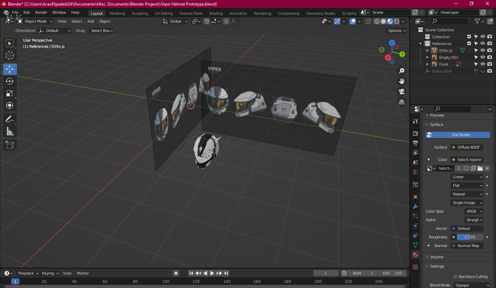
Task: Open the Output properties tab
Action: tap(415, 143)
